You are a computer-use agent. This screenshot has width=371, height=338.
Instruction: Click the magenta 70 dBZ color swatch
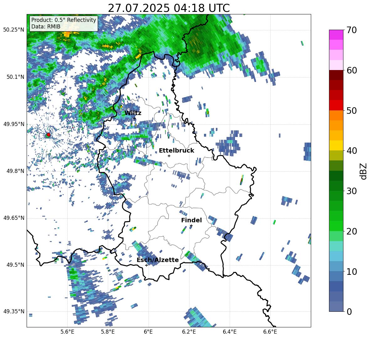click(336, 35)
